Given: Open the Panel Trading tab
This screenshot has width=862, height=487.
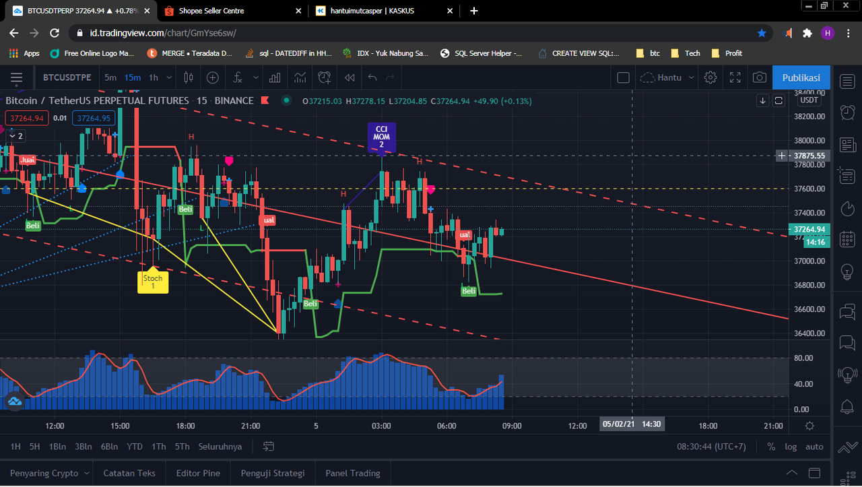Looking at the screenshot, I should pyautogui.click(x=353, y=473).
